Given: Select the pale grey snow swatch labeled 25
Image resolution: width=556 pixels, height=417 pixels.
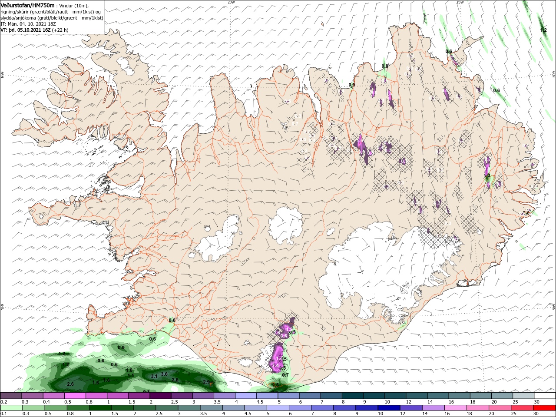Looking at the screenshot, I should [x=523, y=396].
